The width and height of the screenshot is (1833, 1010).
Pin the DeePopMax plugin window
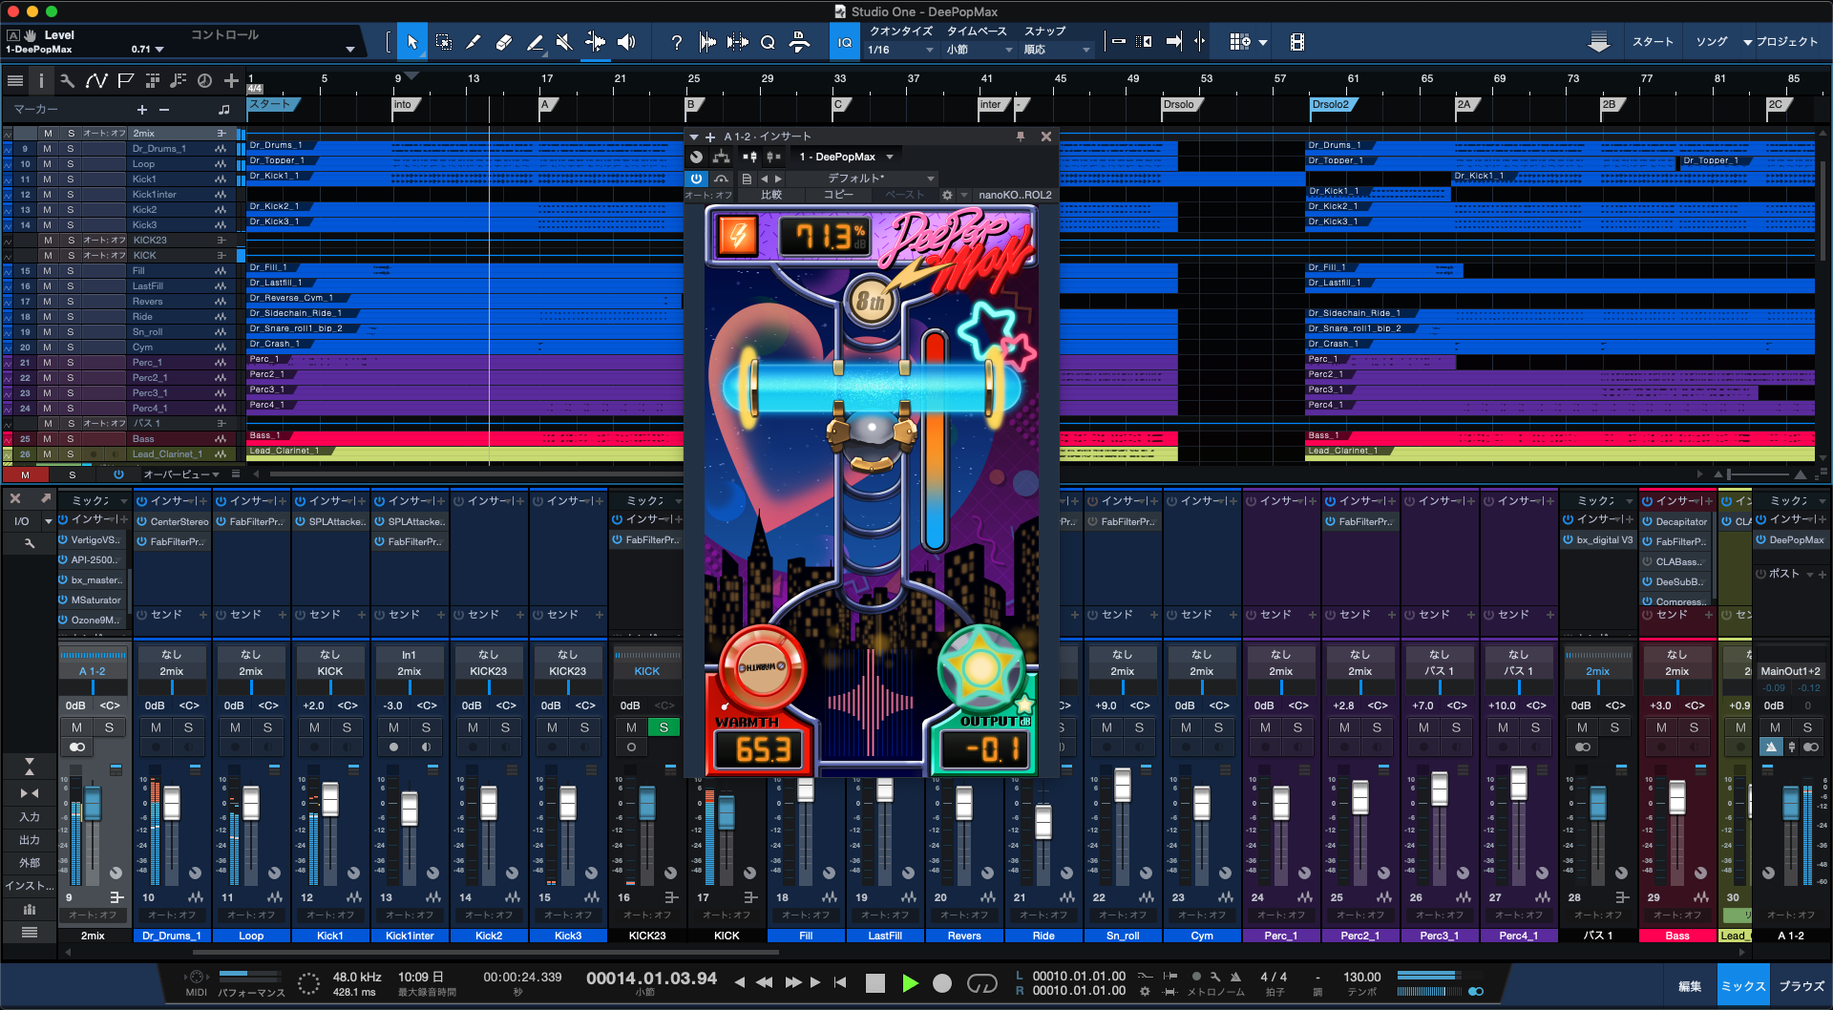(1021, 137)
